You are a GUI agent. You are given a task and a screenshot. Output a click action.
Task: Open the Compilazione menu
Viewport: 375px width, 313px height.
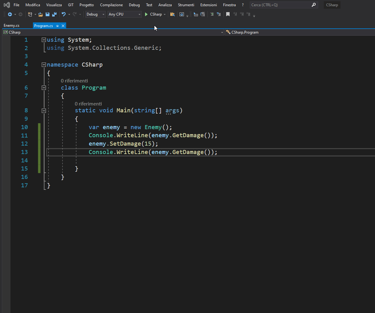[x=111, y=5]
